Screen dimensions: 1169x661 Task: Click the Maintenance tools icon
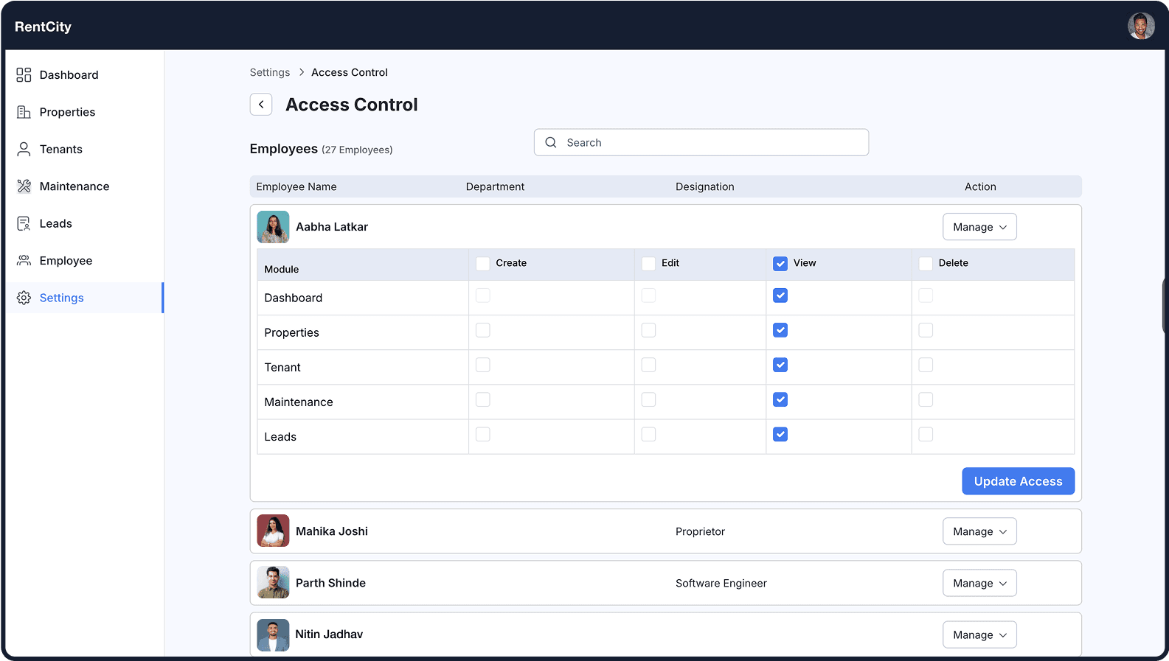coord(24,186)
